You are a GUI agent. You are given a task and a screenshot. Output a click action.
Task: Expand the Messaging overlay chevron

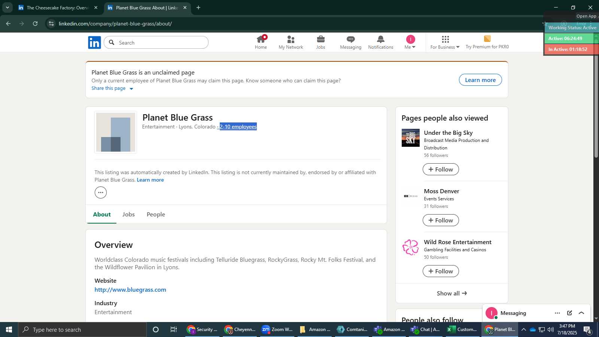click(x=581, y=313)
